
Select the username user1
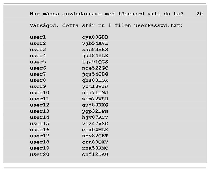[38, 37]
